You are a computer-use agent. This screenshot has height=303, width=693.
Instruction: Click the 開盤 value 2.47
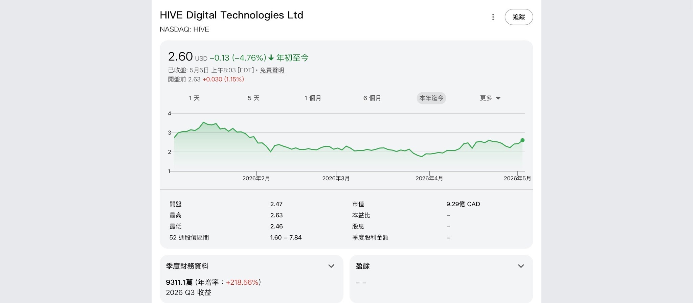(x=276, y=204)
